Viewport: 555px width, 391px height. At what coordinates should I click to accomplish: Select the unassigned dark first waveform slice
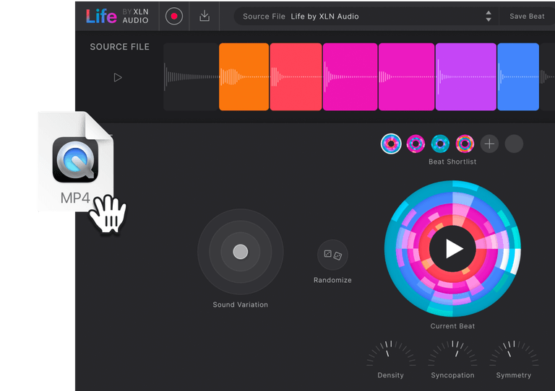[x=191, y=76]
